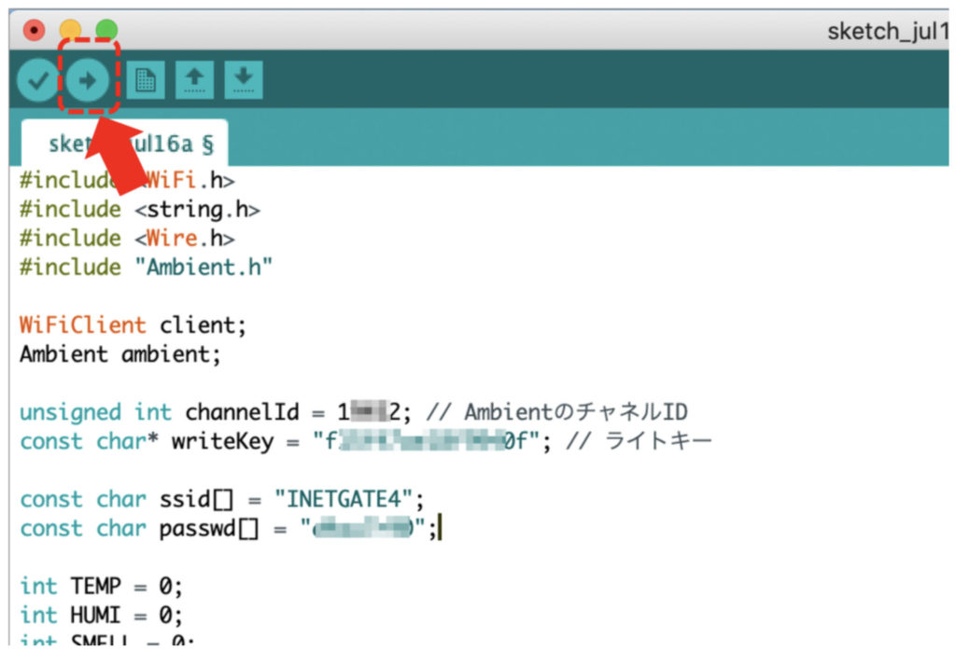Save the sketch with the down-arrow icon
This screenshot has height=650, width=956.
(x=243, y=81)
